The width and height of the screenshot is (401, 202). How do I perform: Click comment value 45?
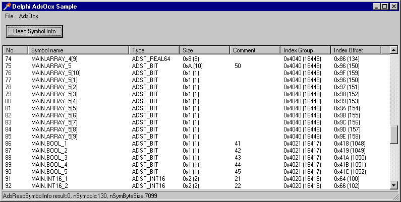(x=238, y=172)
